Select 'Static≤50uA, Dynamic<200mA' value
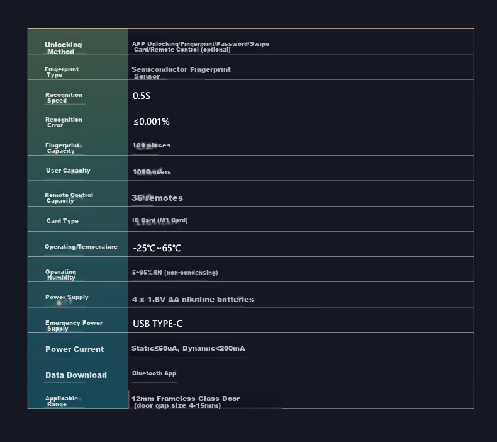This screenshot has height=442, width=497. click(x=188, y=348)
